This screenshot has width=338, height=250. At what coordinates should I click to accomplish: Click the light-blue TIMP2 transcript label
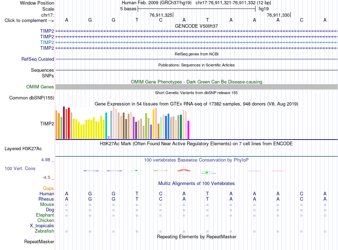(47, 42)
